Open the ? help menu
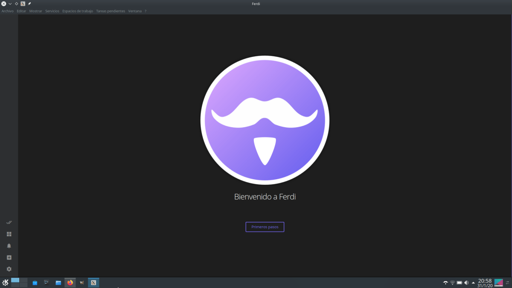Screen dimensions: 512x288 pos(145,11)
